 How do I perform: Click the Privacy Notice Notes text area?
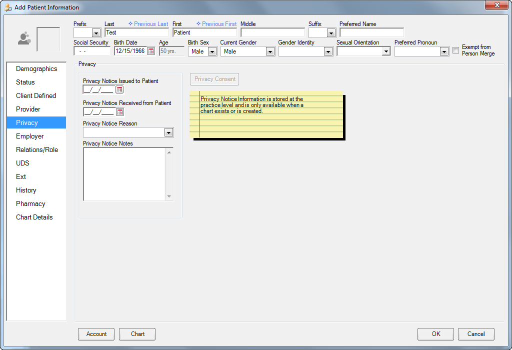coord(124,174)
